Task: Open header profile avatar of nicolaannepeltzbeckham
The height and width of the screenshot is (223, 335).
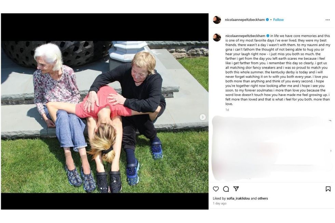Action: [217, 19]
